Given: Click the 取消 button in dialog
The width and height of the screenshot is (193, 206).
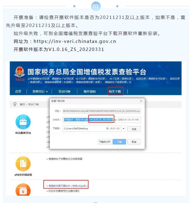Looking at the screenshot, I should pyautogui.click(x=134, y=142).
